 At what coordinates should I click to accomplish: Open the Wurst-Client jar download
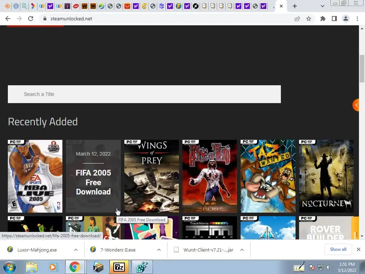[x=208, y=250]
